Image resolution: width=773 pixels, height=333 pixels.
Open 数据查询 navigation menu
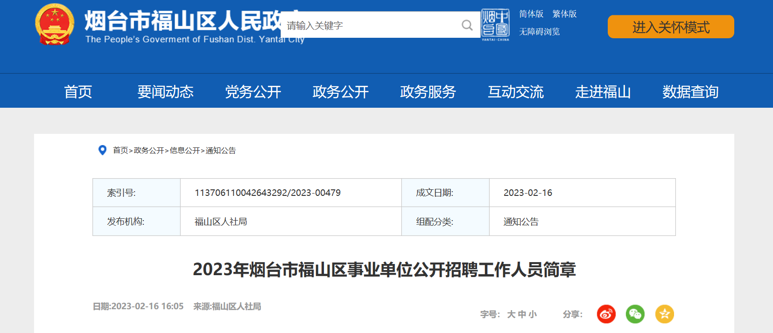pyautogui.click(x=690, y=91)
